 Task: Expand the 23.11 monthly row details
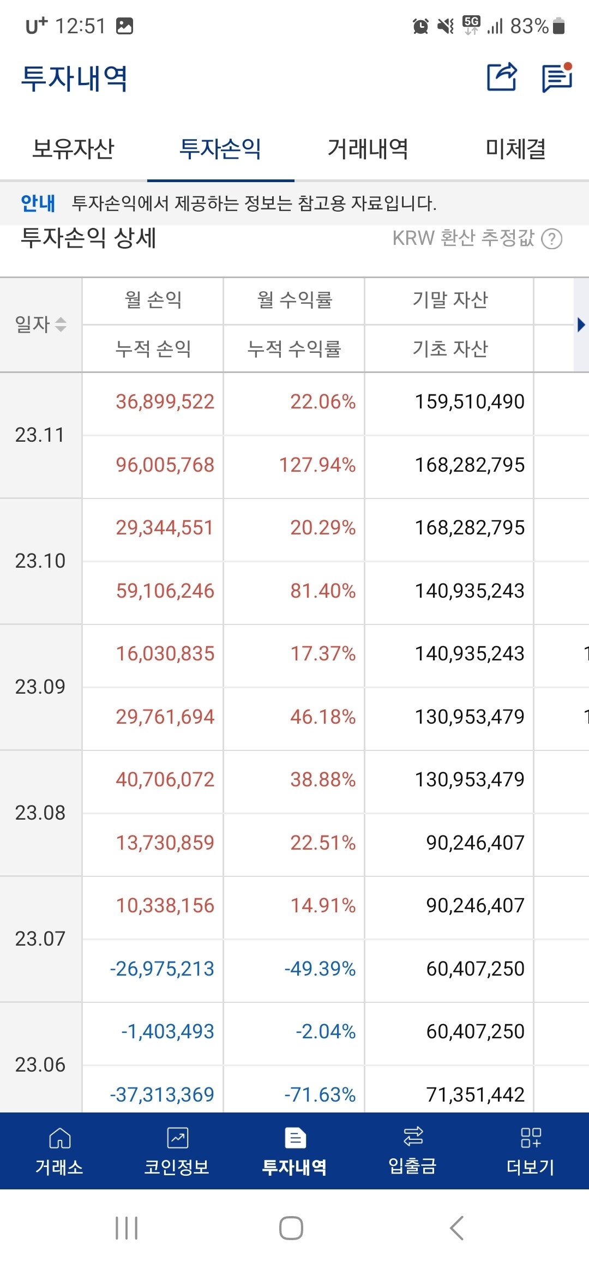click(41, 435)
